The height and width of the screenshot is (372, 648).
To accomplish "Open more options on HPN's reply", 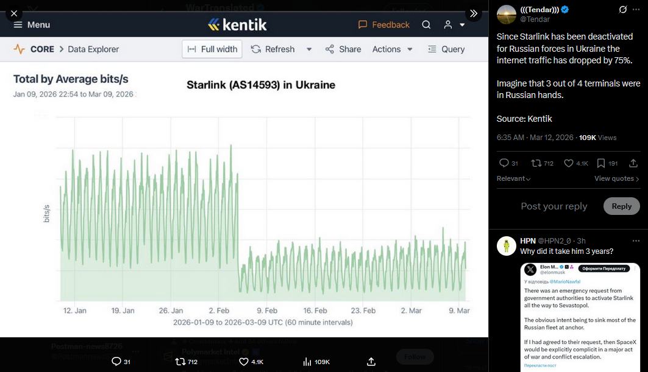I will (x=636, y=240).
